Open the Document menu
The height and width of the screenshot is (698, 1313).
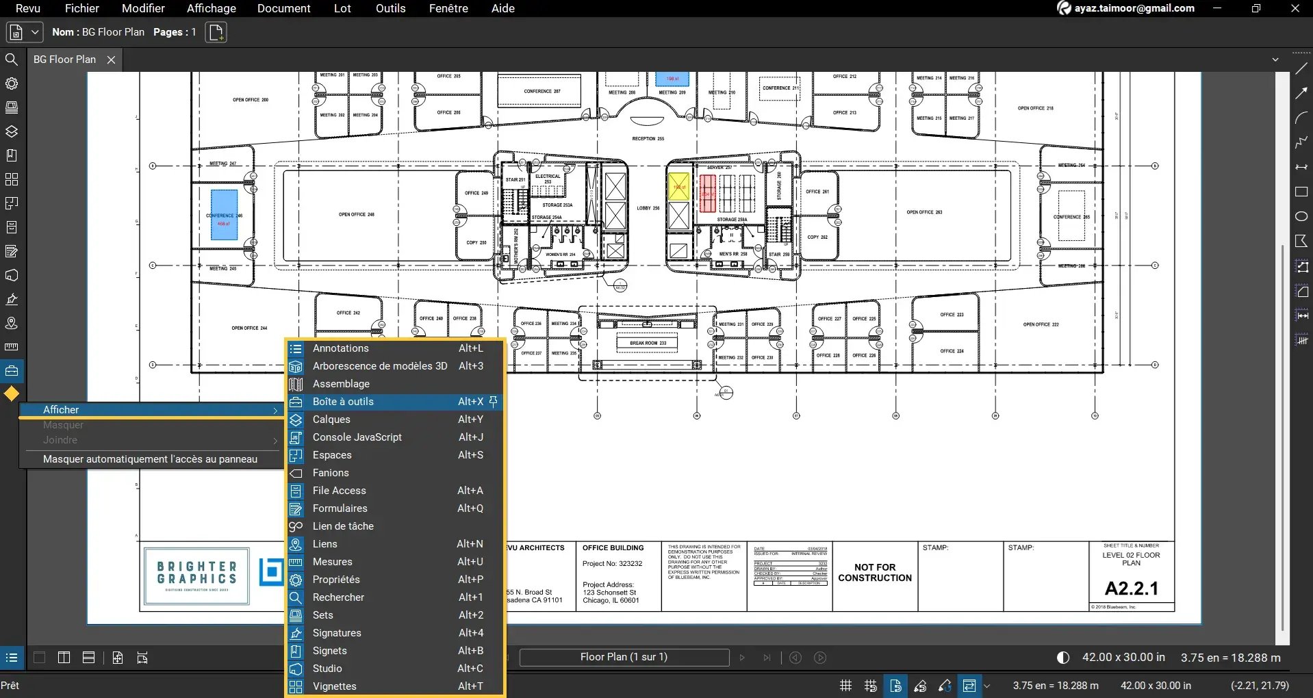click(283, 8)
